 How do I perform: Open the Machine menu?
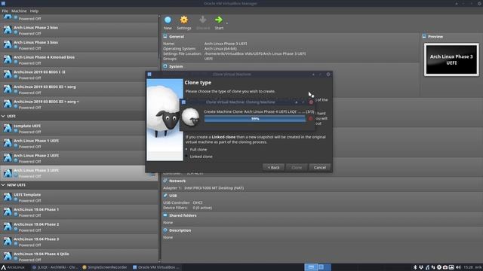point(19,11)
